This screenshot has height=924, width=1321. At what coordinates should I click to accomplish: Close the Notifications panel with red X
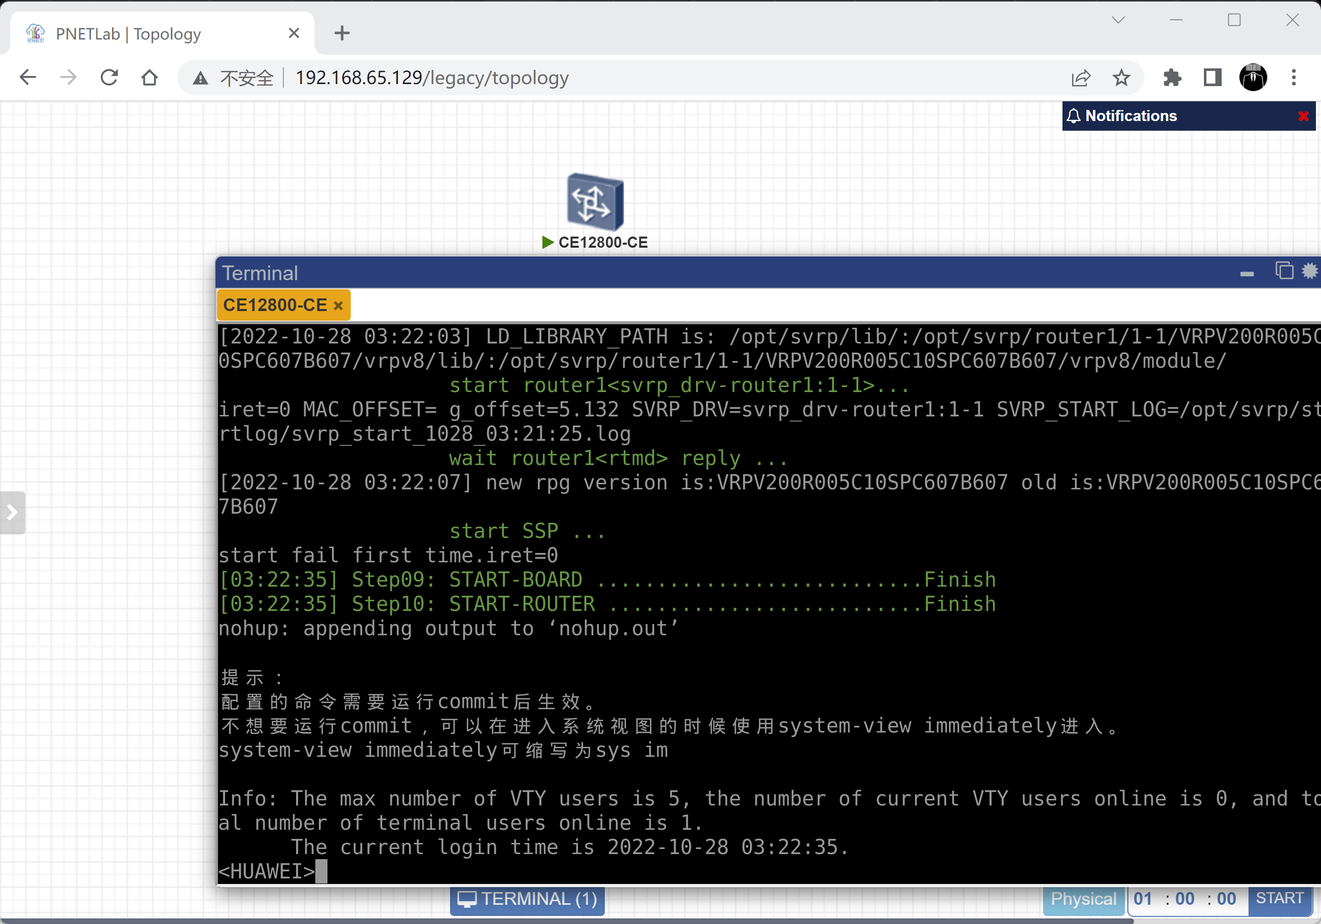coord(1303,116)
